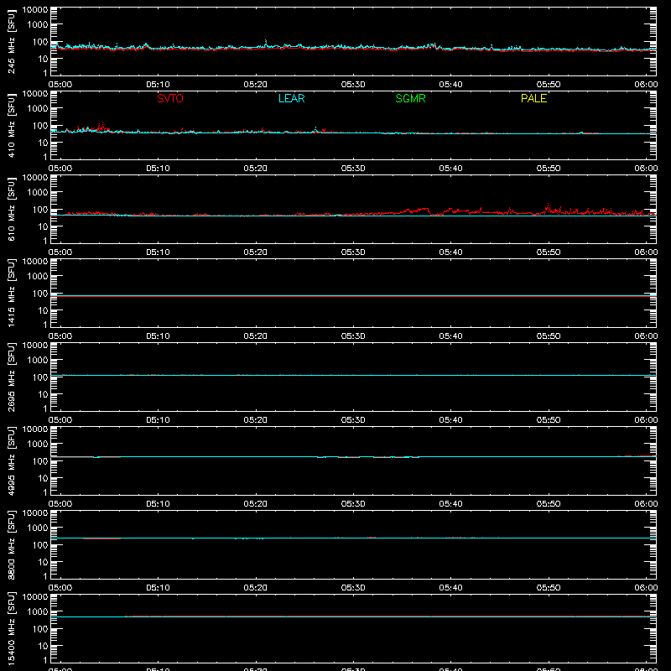Click the red SVTO legend label

(x=170, y=98)
